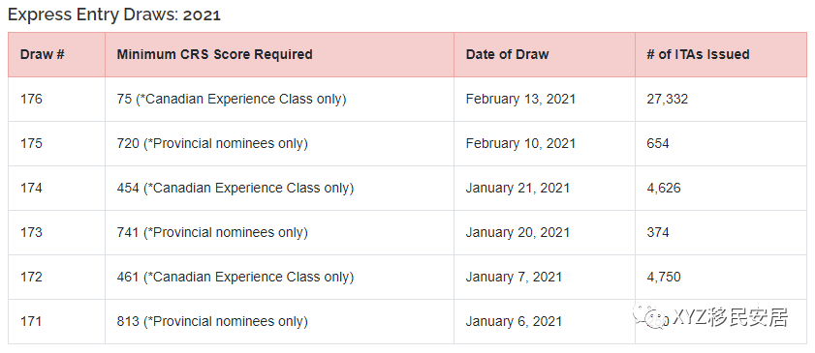
Task: Click the February 13, 2021 date
Action: 520,99
